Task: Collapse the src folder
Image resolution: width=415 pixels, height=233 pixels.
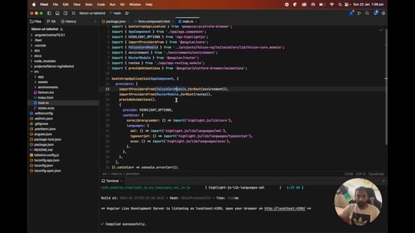Action: point(32,72)
